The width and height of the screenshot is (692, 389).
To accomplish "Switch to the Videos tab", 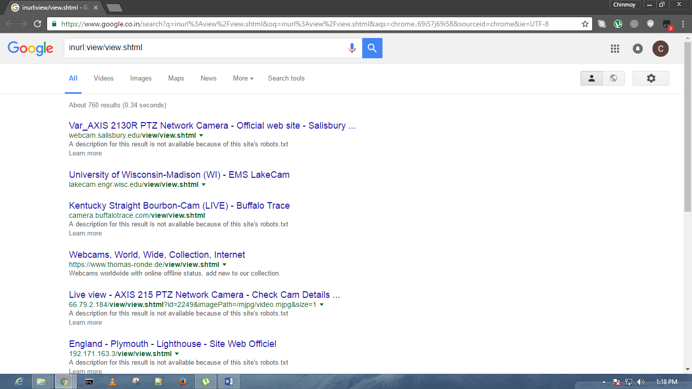I will 104,79.
